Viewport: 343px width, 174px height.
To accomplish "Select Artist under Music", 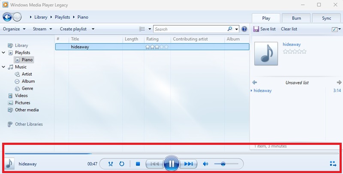I will coord(27,74).
